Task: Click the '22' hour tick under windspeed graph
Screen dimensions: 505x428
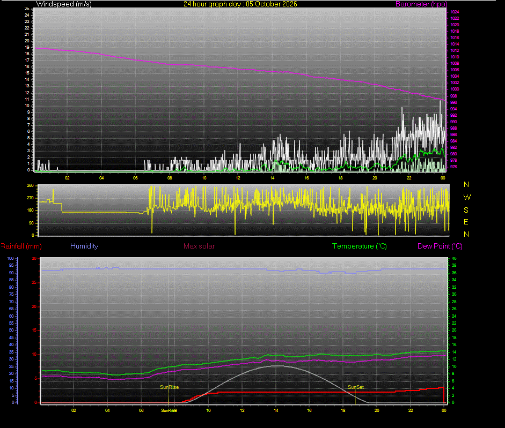Action: (409, 178)
